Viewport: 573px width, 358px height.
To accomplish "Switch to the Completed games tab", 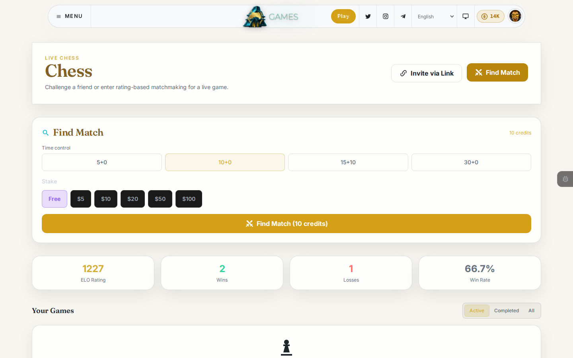I will (507, 311).
